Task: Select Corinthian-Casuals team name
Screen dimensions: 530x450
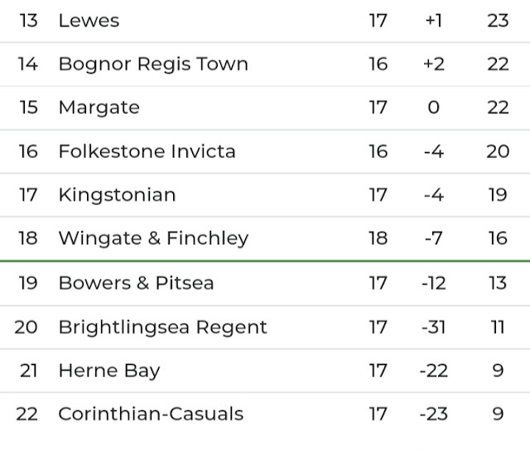Action: point(151,414)
